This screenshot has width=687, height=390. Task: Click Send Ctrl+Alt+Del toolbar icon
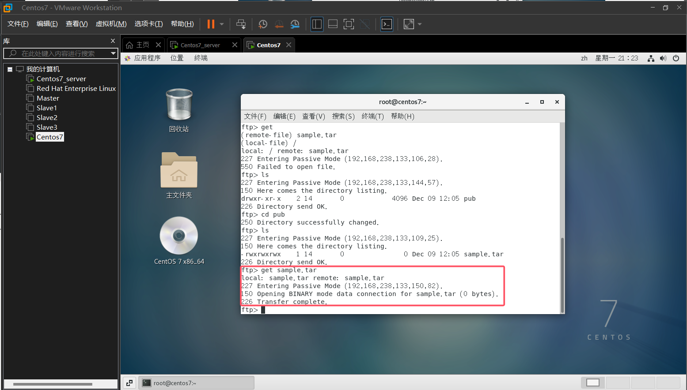coord(241,24)
